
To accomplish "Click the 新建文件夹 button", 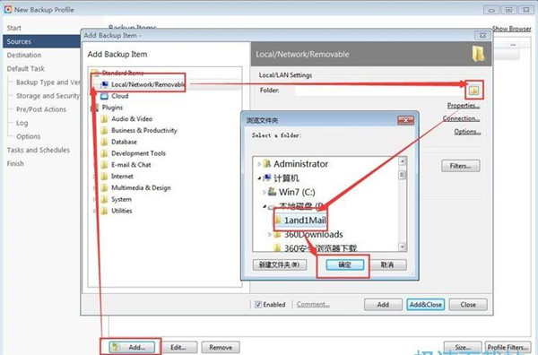I will [280, 264].
